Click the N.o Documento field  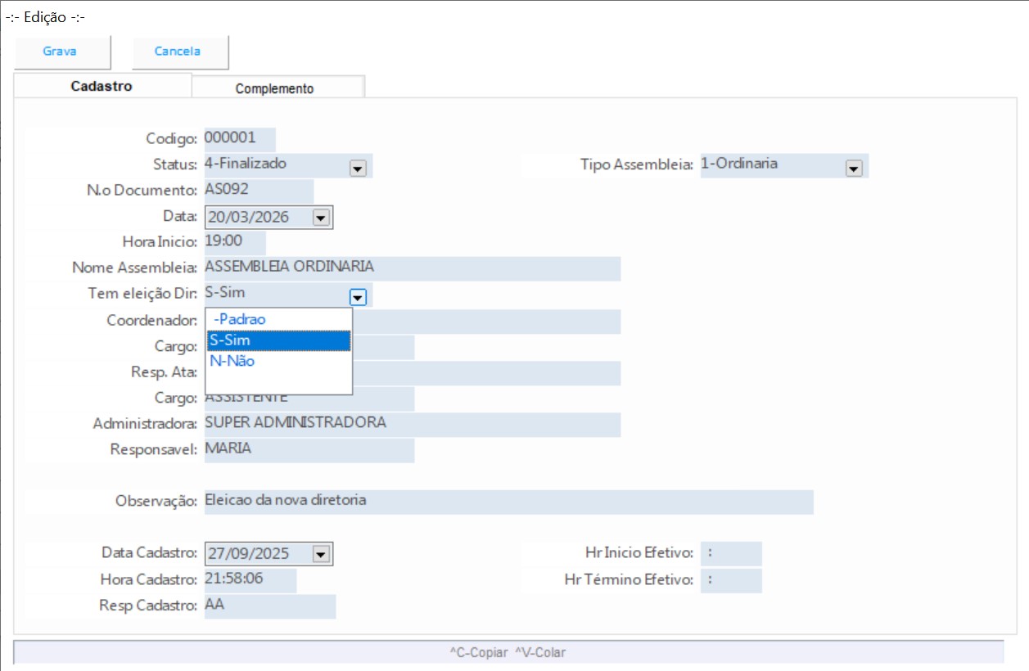pyautogui.click(x=258, y=191)
